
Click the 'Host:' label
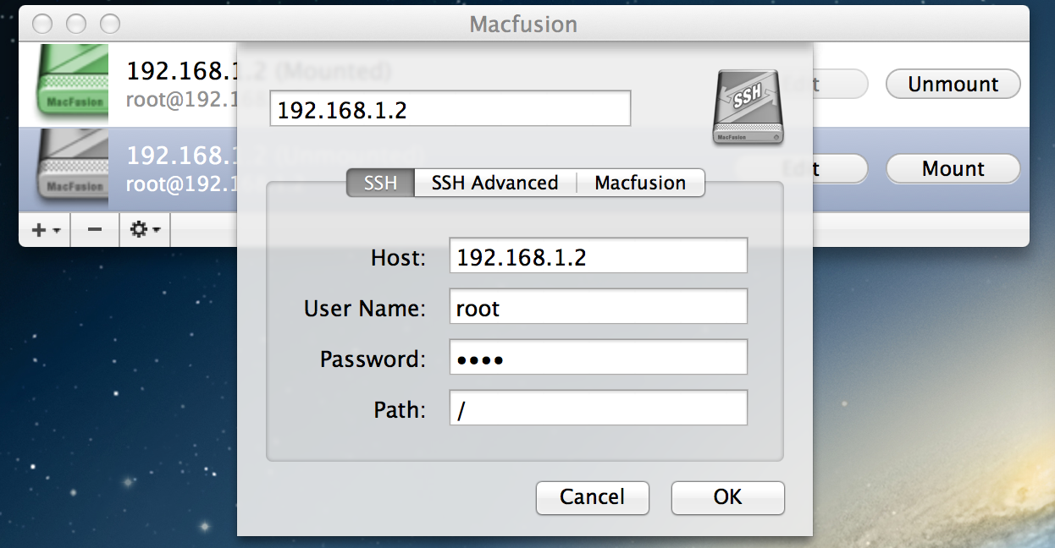coord(399,258)
